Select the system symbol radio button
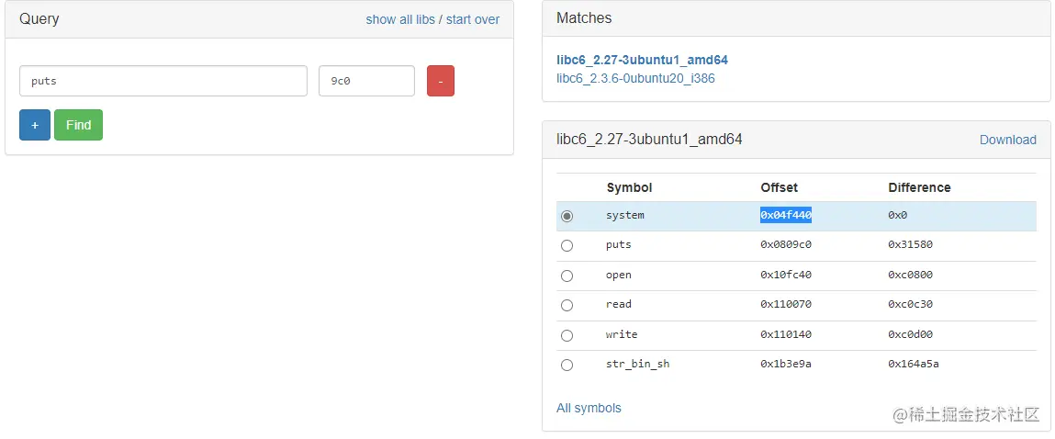Image resolution: width=1055 pixels, height=439 pixels. 567,216
